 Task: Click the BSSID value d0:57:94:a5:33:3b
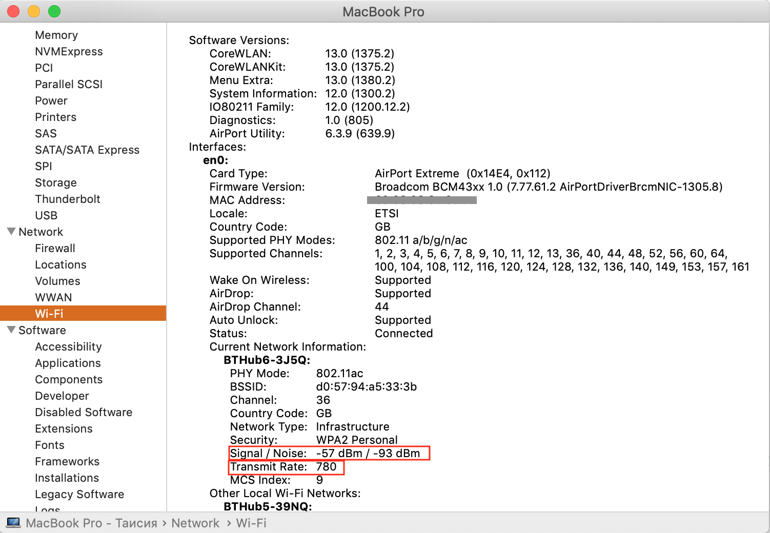coord(366,386)
